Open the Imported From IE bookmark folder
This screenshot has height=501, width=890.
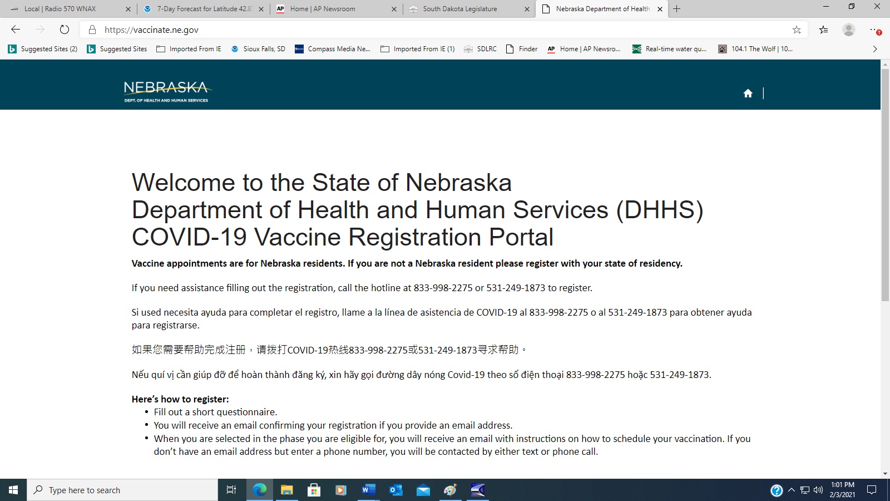(189, 49)
